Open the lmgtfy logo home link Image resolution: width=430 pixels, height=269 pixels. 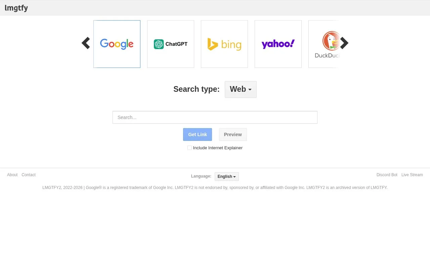click(x=16, y=8)
